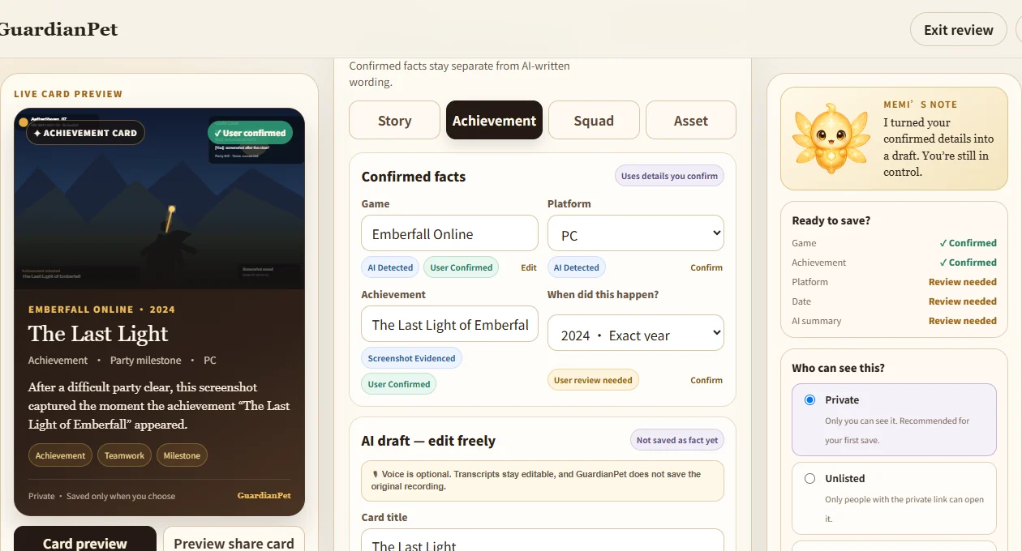Click the Exit review button
The image size is (1022, 551).
959,30
